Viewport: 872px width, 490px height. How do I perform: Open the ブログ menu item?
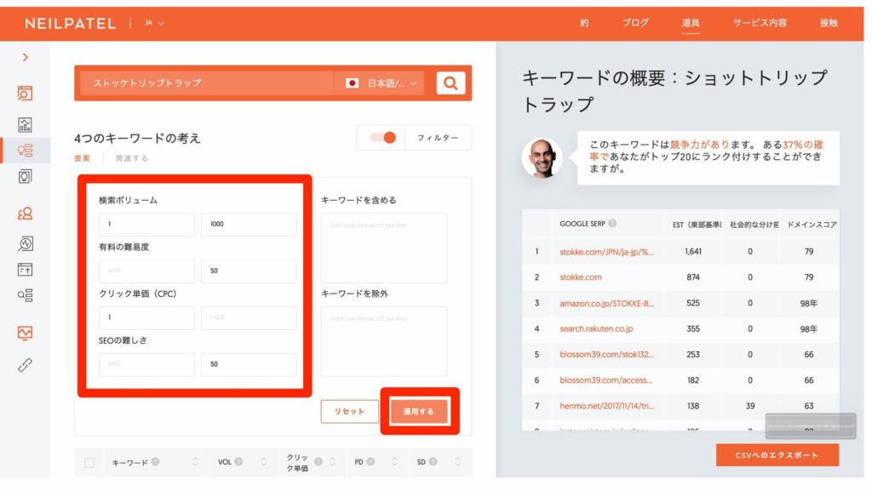coord(634,23)
